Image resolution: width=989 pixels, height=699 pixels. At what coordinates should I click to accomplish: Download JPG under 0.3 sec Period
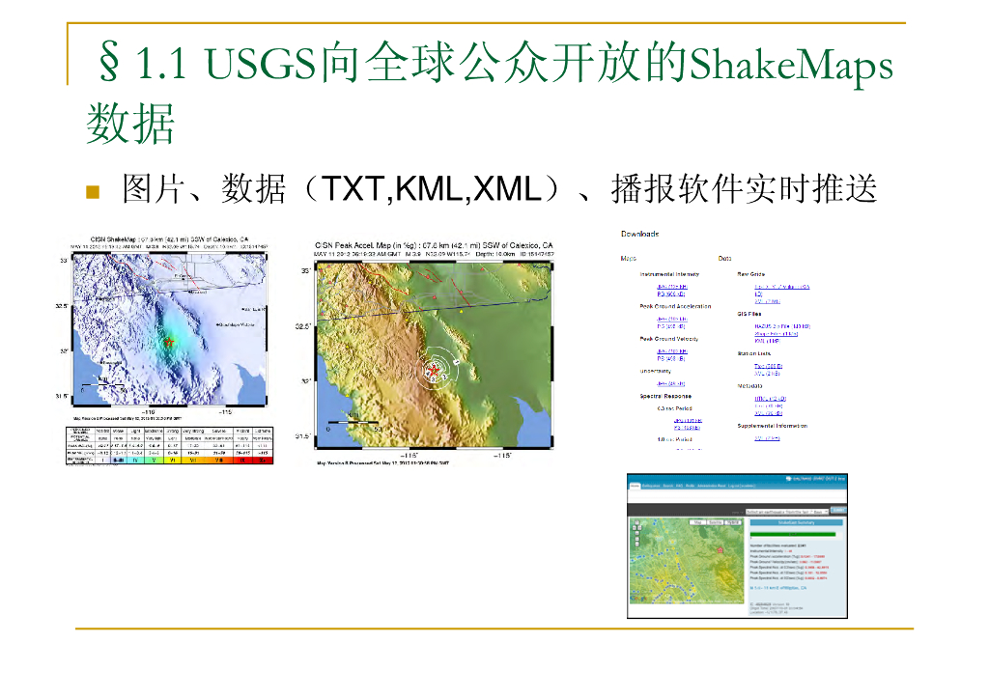point(688,420)
